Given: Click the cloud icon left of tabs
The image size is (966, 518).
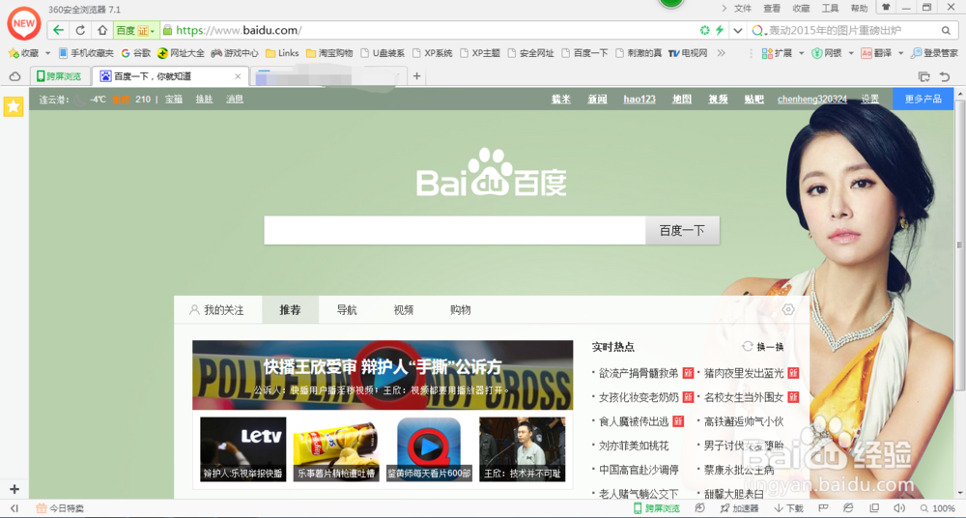Looking at the screenshot, I should 14,76.
